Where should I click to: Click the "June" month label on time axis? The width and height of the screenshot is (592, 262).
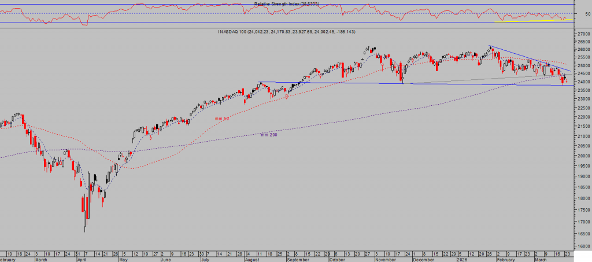pyautogui.click(x=164, y=259)
